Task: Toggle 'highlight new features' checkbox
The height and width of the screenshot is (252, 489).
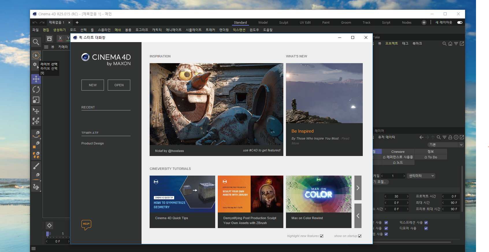Action: (x=321, y=236)
